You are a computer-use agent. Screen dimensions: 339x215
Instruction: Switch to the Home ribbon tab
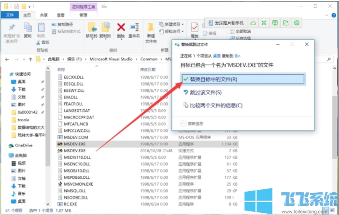[27, 15]
